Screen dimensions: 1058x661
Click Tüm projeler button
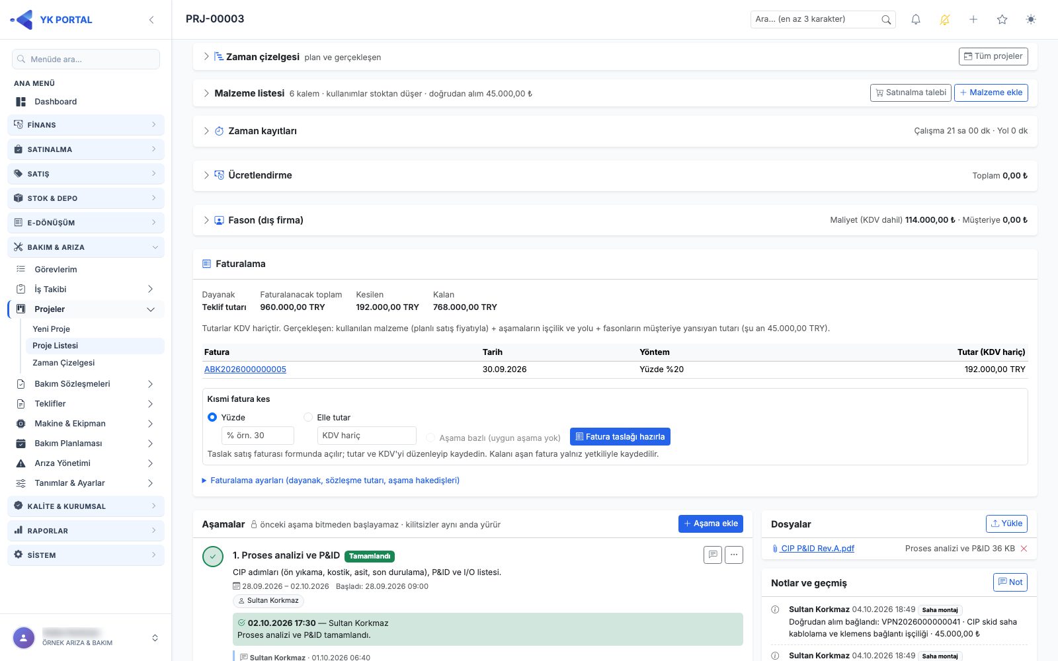pyautogui.click(x=993, y=56)
